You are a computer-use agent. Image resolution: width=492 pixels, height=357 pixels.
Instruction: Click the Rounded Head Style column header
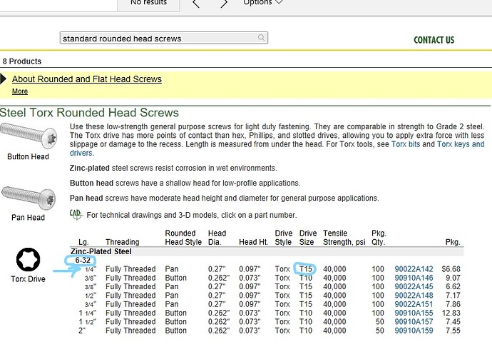click(x=183, y=238)
